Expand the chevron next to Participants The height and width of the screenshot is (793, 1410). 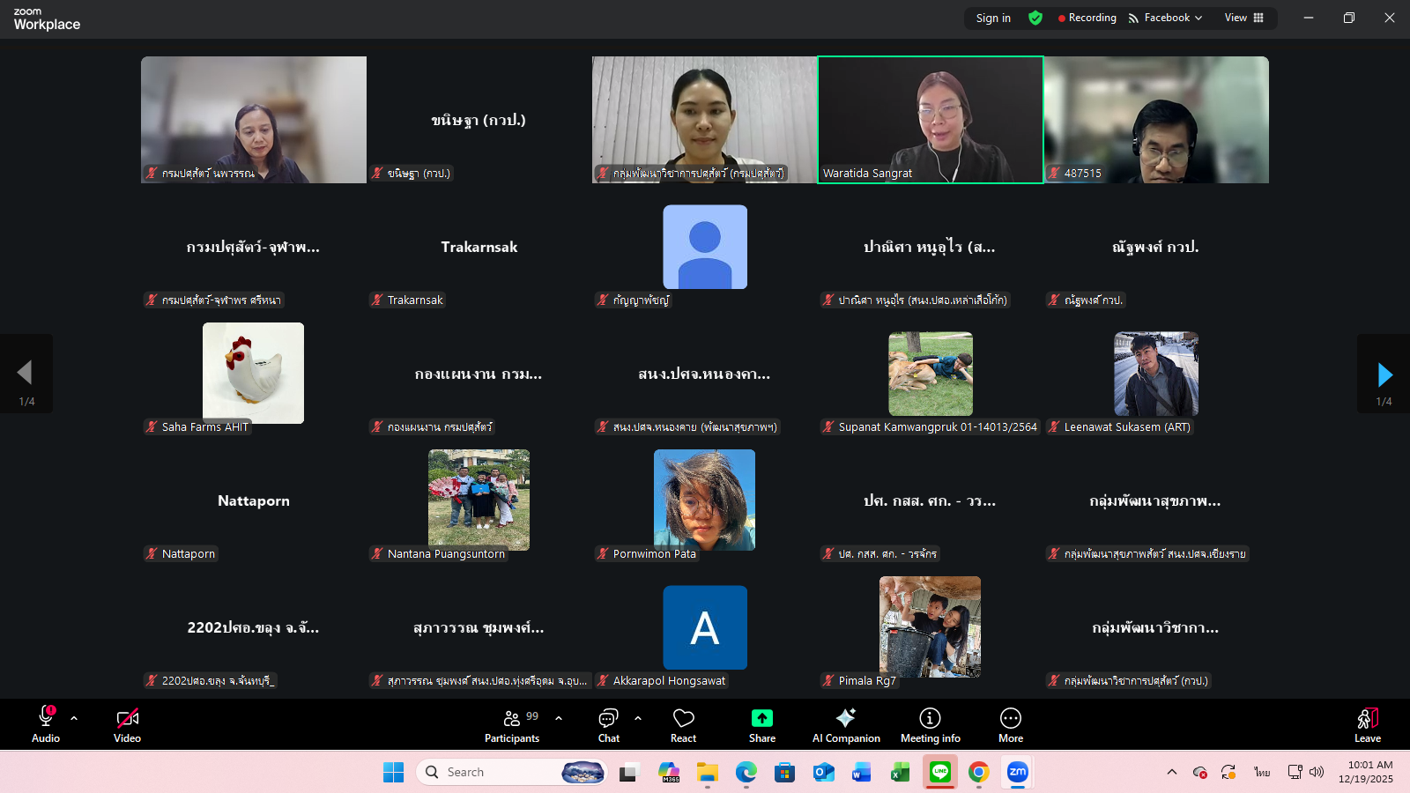559,718
